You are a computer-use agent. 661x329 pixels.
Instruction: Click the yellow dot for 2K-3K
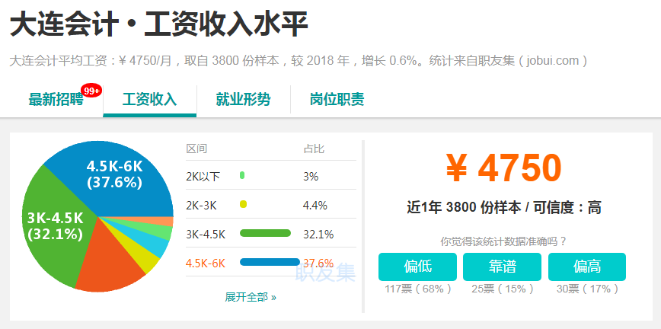tap(243, 204)
